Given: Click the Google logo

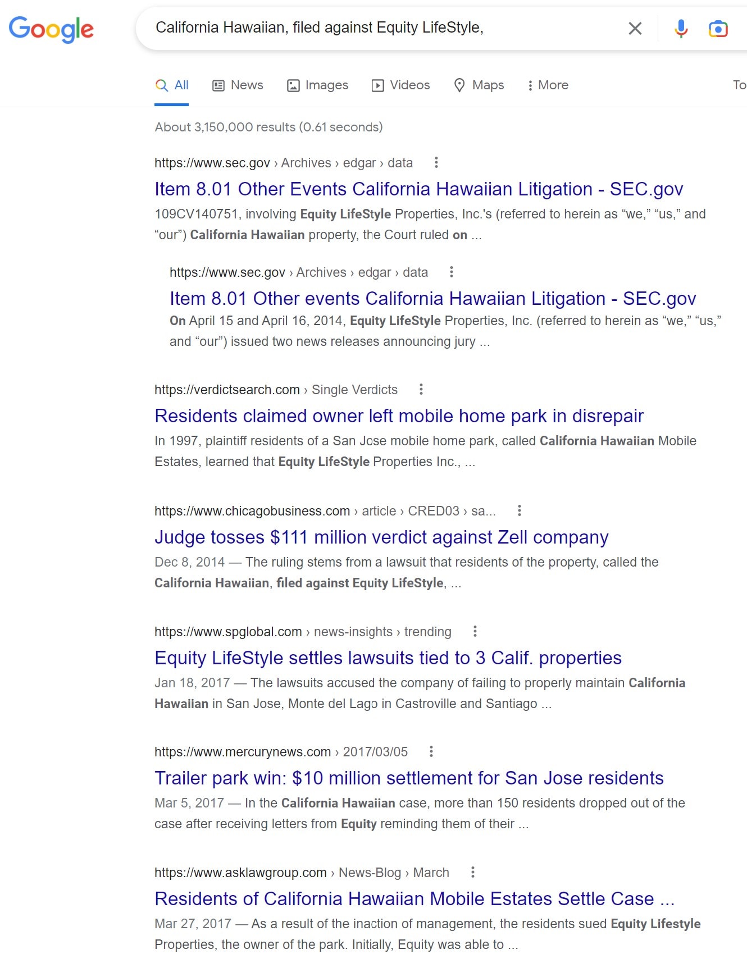Looking at the screenshot, I should [x=51, y=29].
